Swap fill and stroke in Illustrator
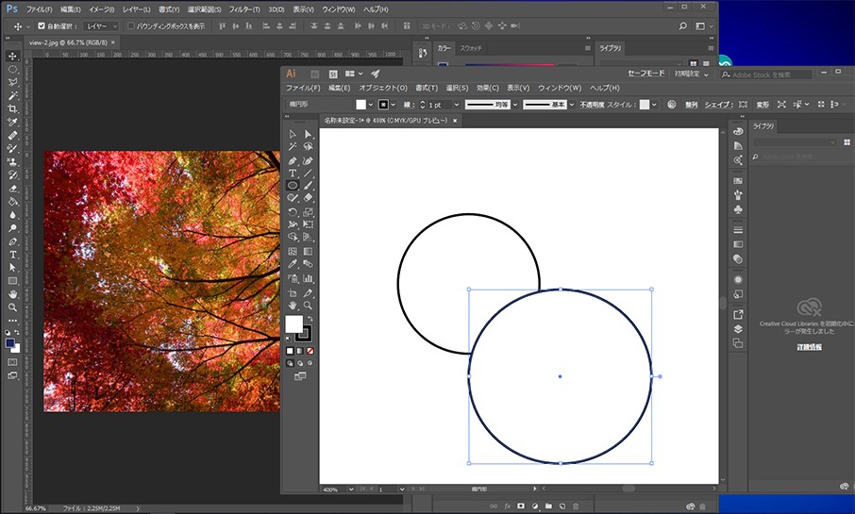The image size is (855, 514). coord(310,319)
